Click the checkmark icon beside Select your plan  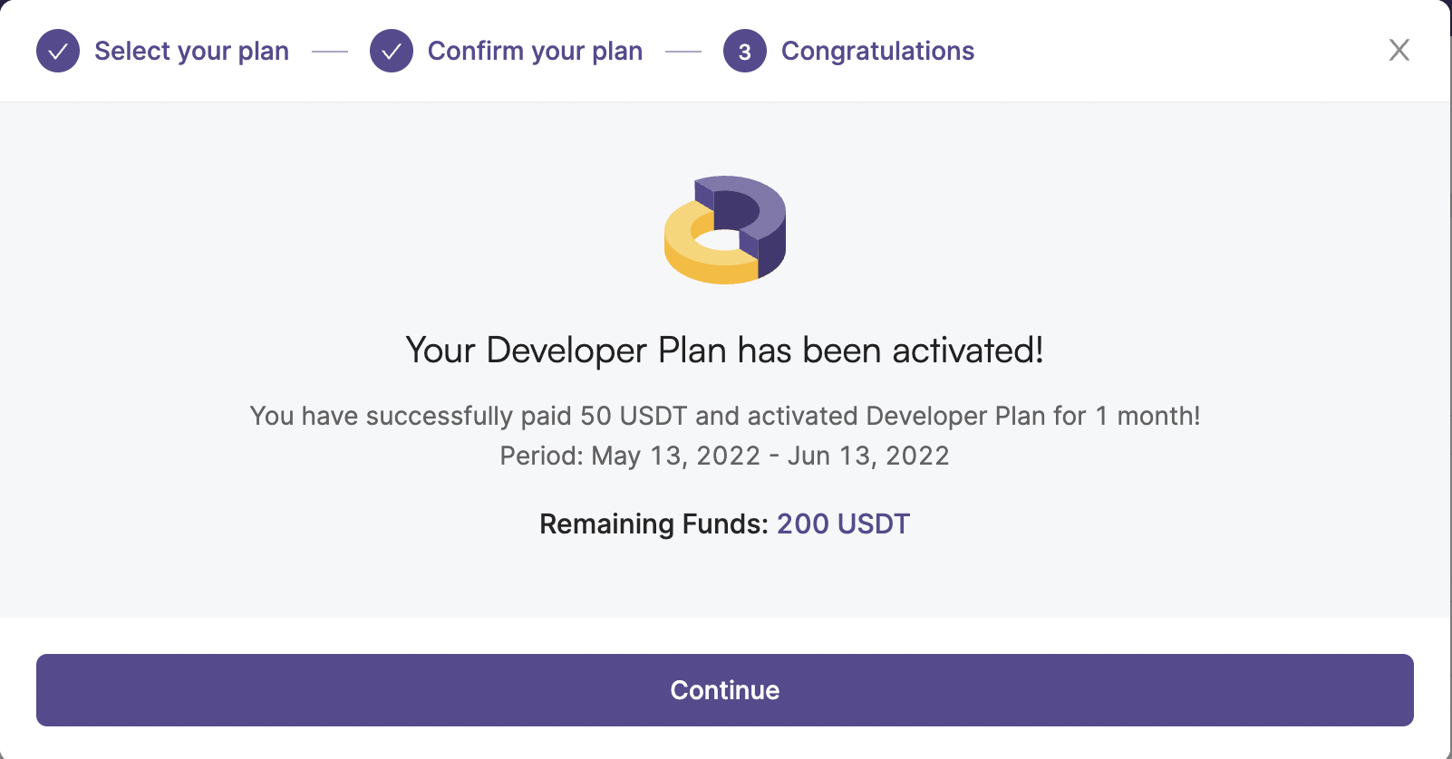(58, 51)
